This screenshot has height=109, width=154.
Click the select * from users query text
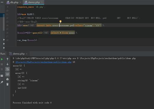tap(63, 33)
